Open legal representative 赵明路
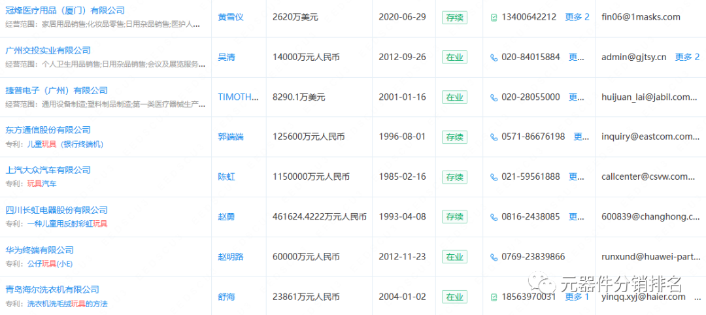The image size is (706, 315). click(231, 257)
